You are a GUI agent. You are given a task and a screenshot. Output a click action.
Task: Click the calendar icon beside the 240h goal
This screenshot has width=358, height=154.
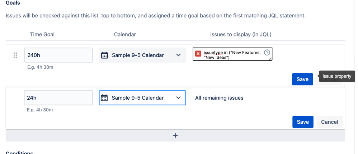pyautogui.click(x=104, y=55)
